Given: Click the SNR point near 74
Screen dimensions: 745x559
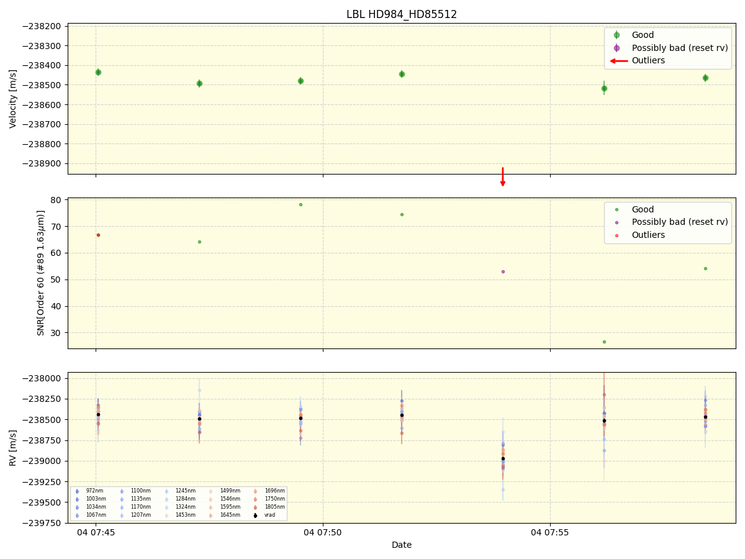Looking at the screenshot, I should pos(402,214).
